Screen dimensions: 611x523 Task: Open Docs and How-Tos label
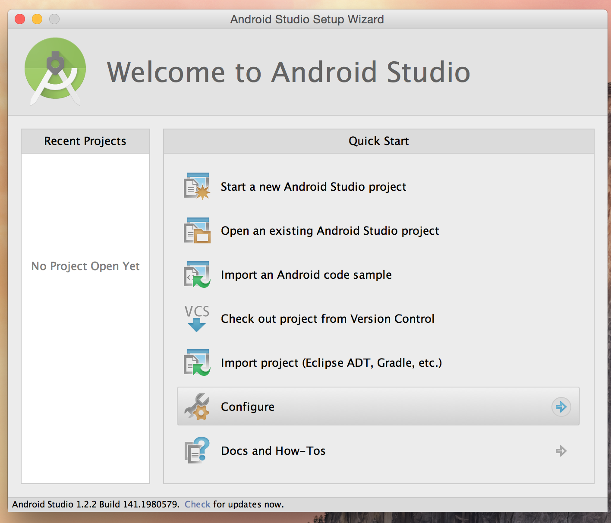pyautogui.click(x=273, y=451)
